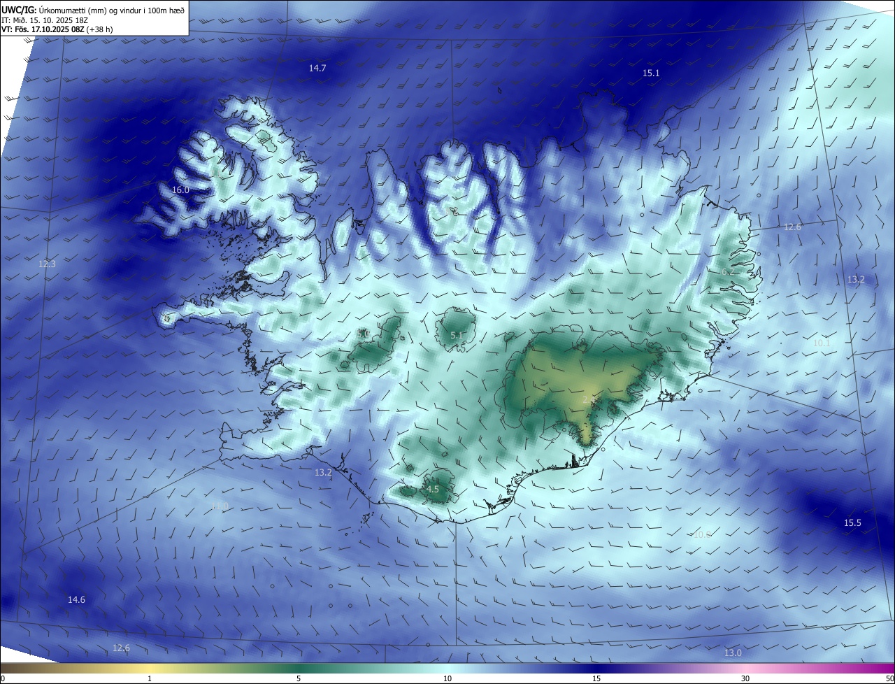Screen dimensions: 895x684
Task: Click the valid time line 'VT: Fös. 17.10.2025 08Z (+38 h)'
Action: (59, 30)
